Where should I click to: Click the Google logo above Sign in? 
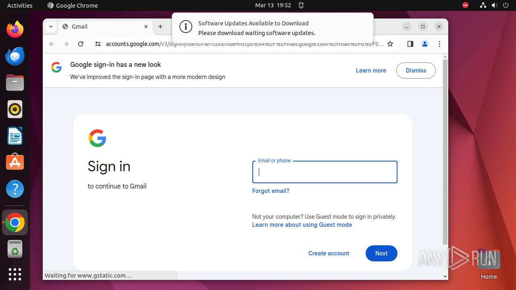pos(97,138)
